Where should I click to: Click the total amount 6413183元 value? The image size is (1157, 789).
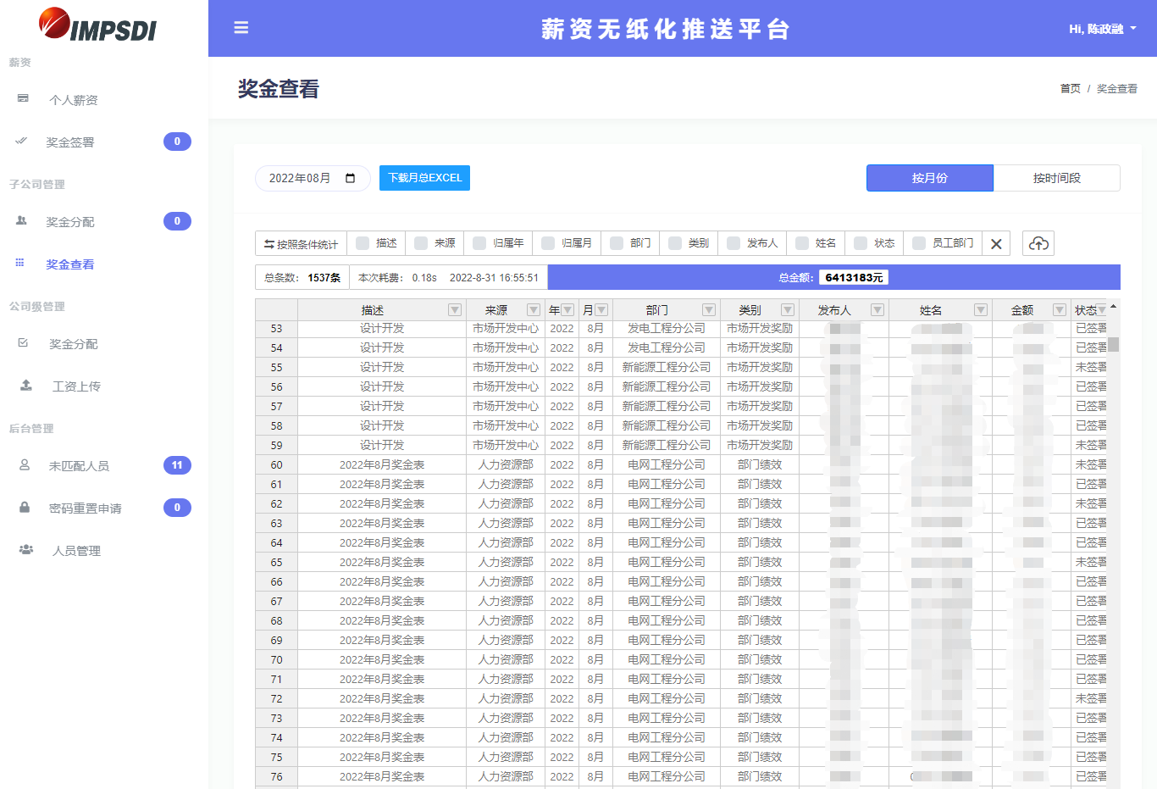[x=854, y=277]
